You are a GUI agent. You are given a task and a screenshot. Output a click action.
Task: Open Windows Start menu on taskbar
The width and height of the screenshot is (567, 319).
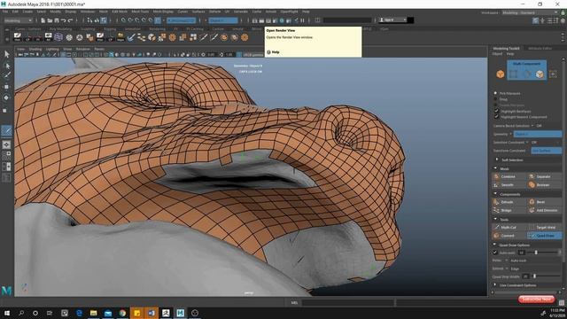(x=7, y=313)
